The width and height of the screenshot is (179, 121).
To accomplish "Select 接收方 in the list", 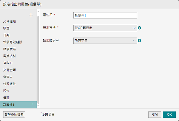I will (x=8, y=63).
